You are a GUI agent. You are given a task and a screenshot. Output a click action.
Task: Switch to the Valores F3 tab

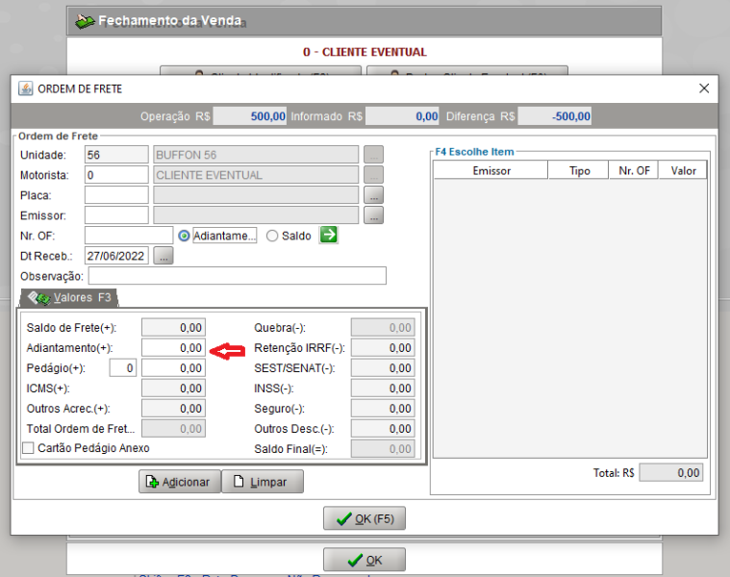tap(69, 298)
